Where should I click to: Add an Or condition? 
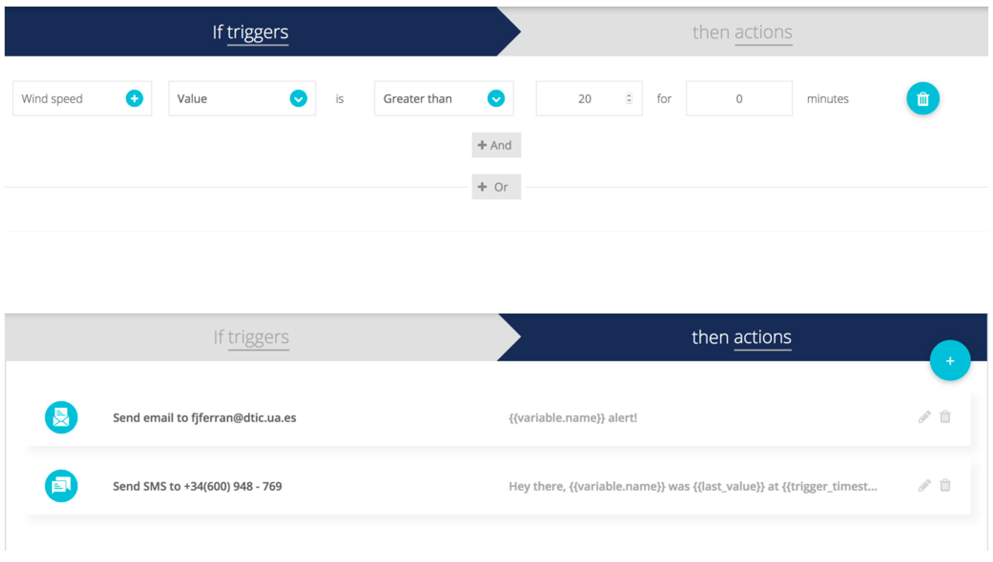[496, 187]
